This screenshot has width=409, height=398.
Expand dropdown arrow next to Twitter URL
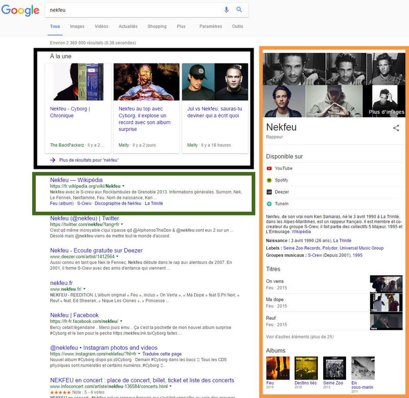(x=122, y=225)
